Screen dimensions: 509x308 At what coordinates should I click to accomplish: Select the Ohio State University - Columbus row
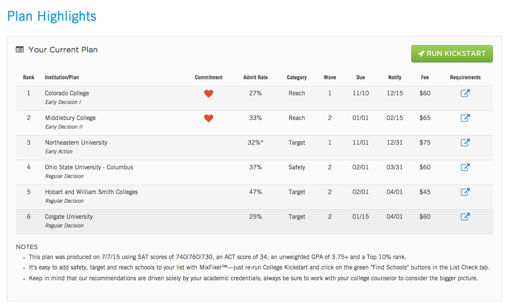[254, 172]
